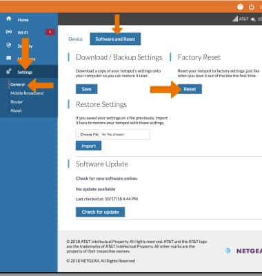The width and height of the screenshot is (262, 276).
Task: Click the 'Restore Settings' heading
Action: 101,104
